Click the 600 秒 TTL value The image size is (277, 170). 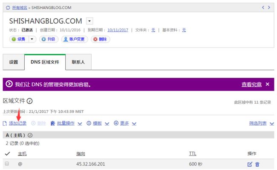pos(196,164)
